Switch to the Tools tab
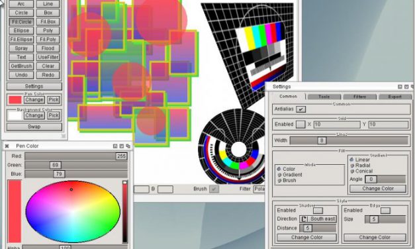The image size is (415, 249). (x=324, y=97)
